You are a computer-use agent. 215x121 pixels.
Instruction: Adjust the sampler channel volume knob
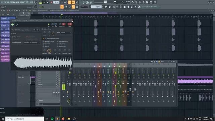[x=56, y=24]
